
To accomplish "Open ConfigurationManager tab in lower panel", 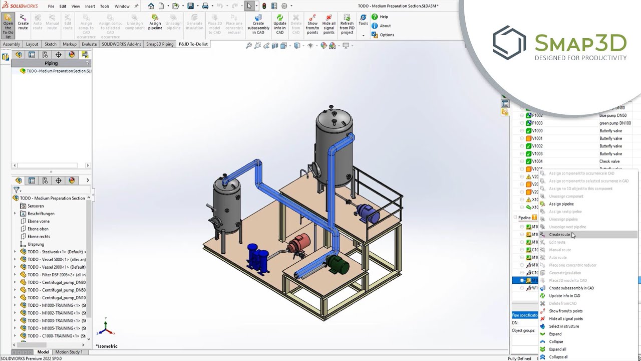I will pyautogui.click(x=45, y=180).
